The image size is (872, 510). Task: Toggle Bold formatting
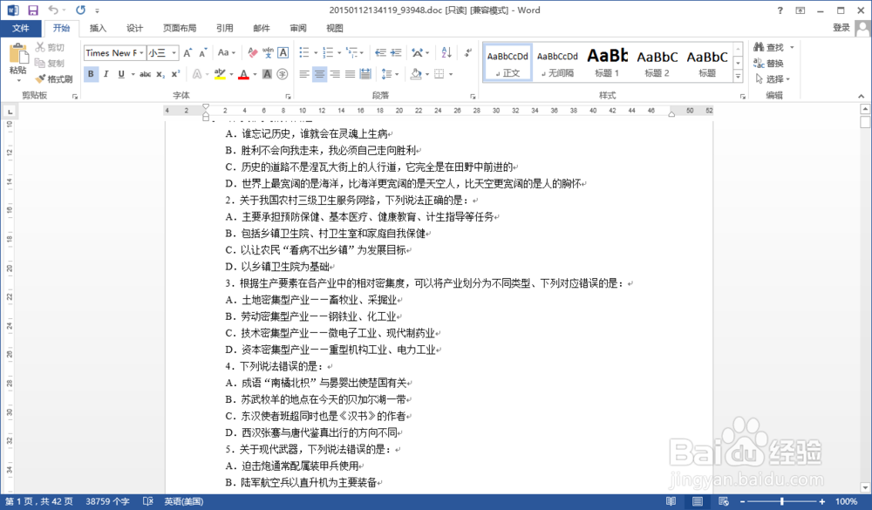(x=91, y=74)
